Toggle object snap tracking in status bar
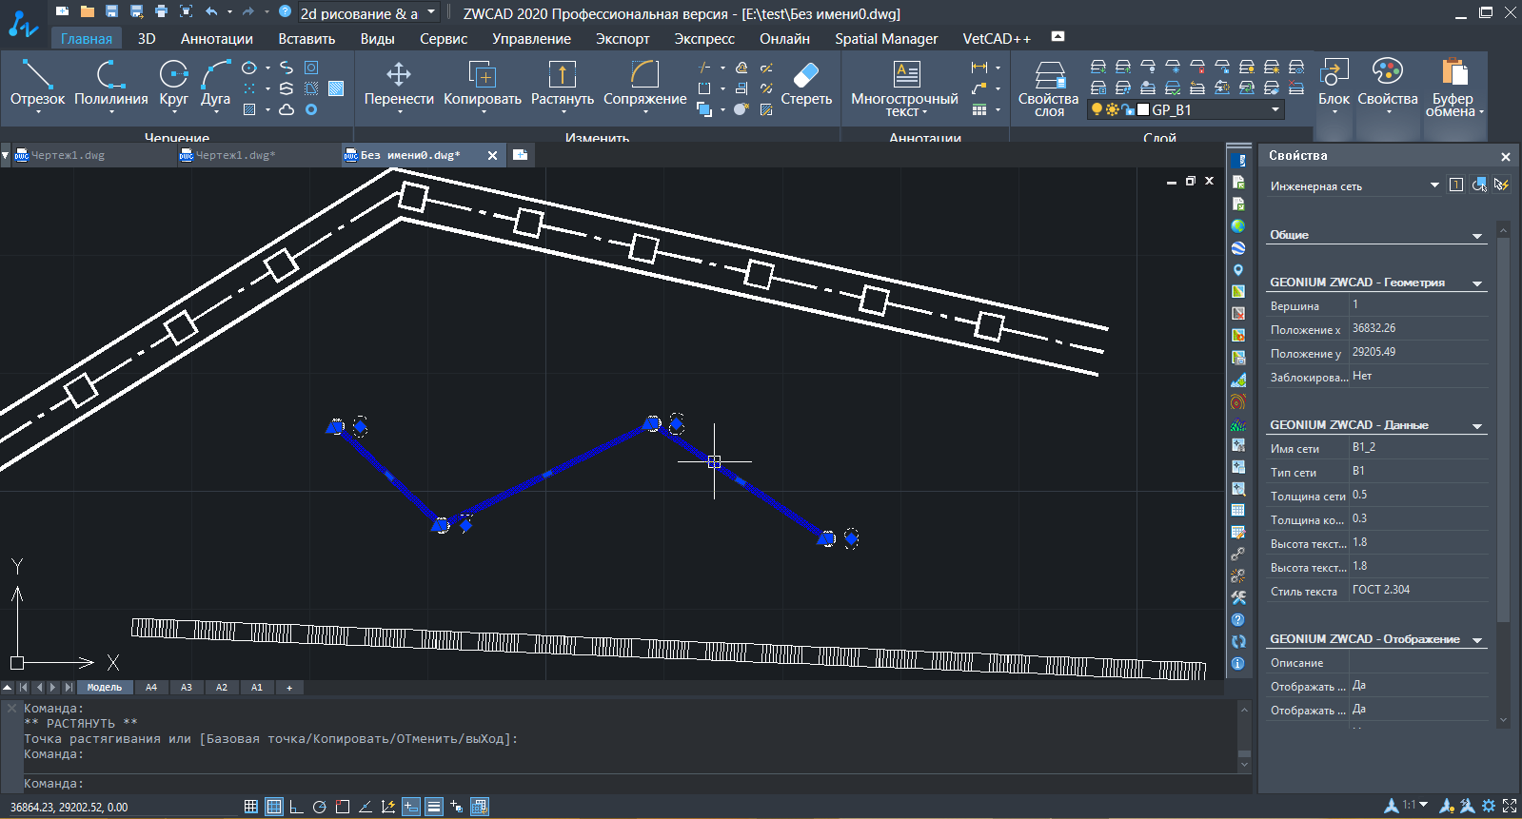The width and height of the screenshot is (1522, 819). point(366,807)
